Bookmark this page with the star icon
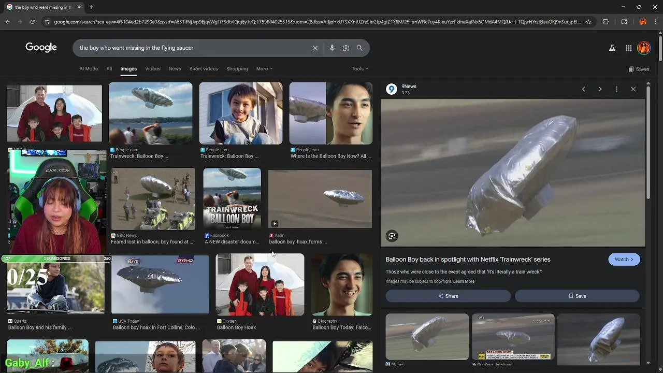This screenshot has width=663, height=373. pyautogui.click(x=588, y=22)
